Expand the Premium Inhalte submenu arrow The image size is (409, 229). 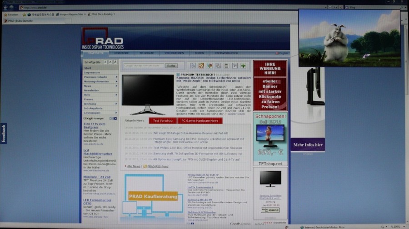(116, 77)
